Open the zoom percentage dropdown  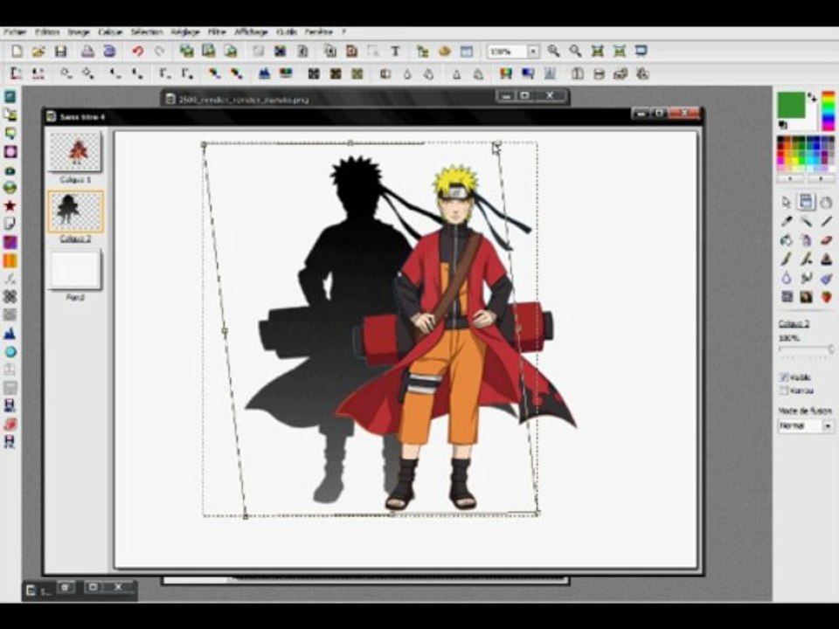tap(533, 52)
